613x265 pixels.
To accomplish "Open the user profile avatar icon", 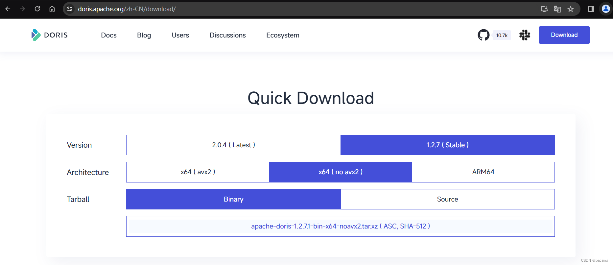I will 606,9.
